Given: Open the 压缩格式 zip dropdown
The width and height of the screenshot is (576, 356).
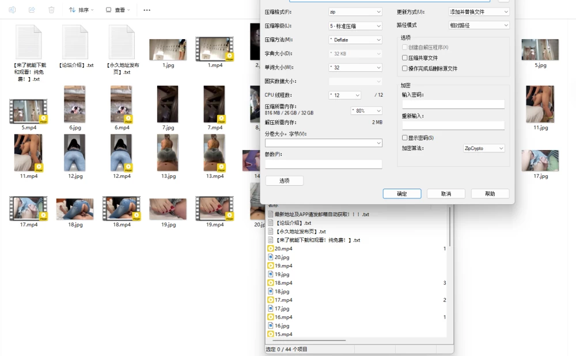Looking at the screenshot, I should click(x=355, y=12).
